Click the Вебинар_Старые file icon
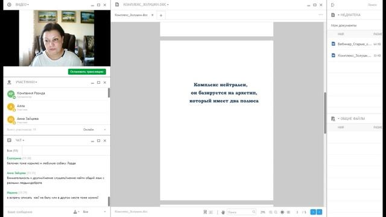This screenshot has width=386, height=217. tap(334, 44)
